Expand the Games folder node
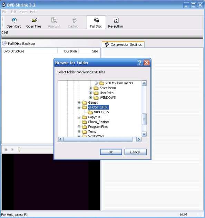The height and width of the screenshot is (218, 205). pyautogui.click(x=79, y=103)
